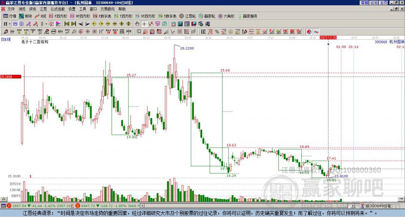Jump to first bar with the green start arrow
405x217 pixels.
point(67,24)
